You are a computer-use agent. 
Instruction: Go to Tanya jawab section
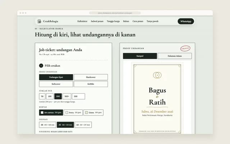(152, 21)
